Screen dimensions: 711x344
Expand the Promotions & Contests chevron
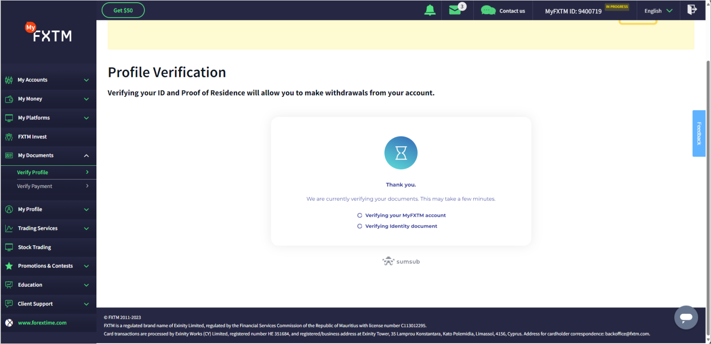point(87,266)
